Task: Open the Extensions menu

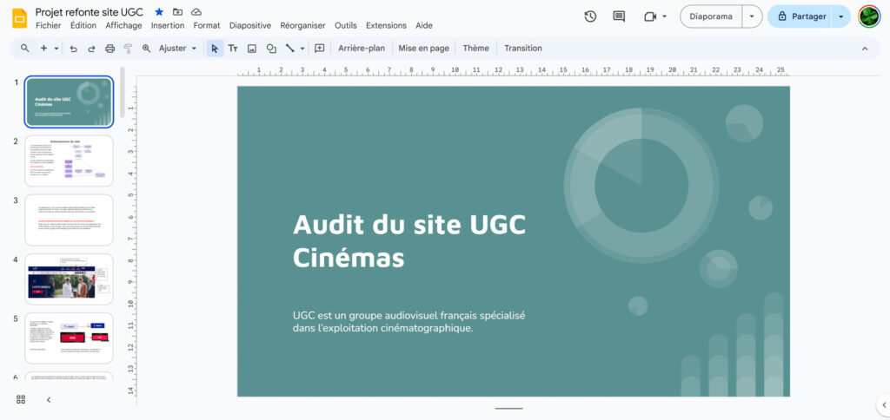Action: (x=386, y=25)
